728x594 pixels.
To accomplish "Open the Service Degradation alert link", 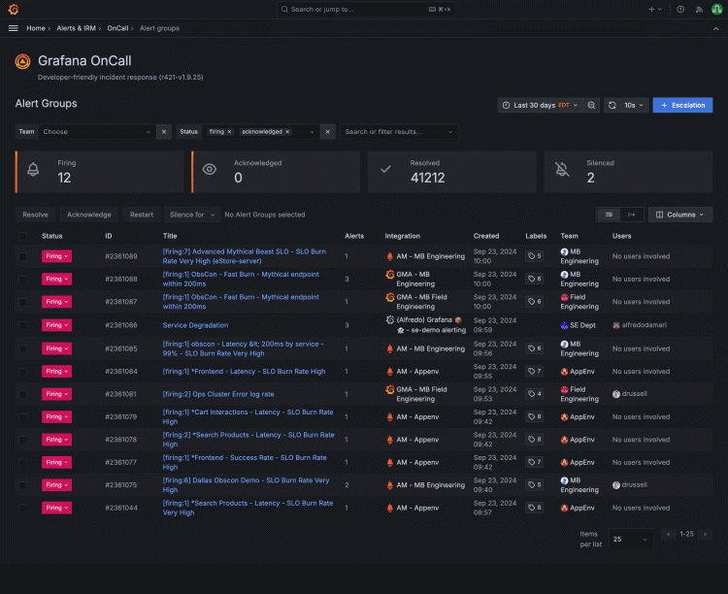I will [x=195, y=325].
